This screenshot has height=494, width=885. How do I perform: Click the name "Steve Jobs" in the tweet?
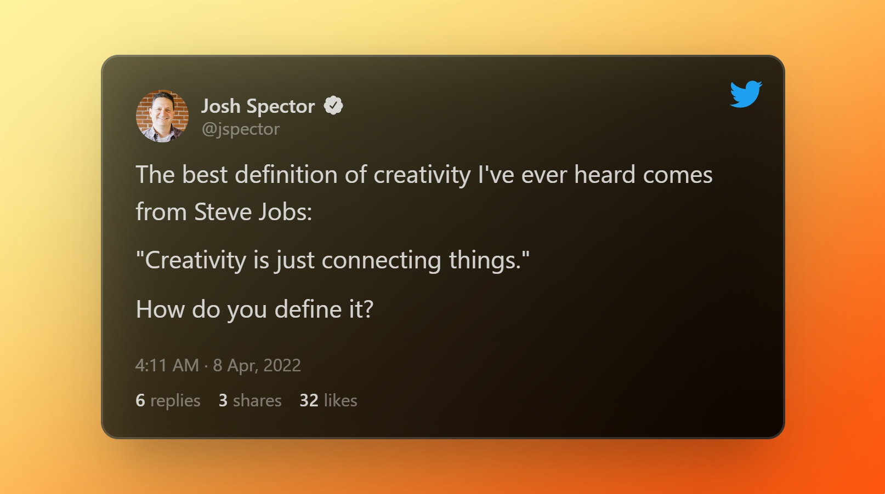pyautogui.click(x=253, y=212)
